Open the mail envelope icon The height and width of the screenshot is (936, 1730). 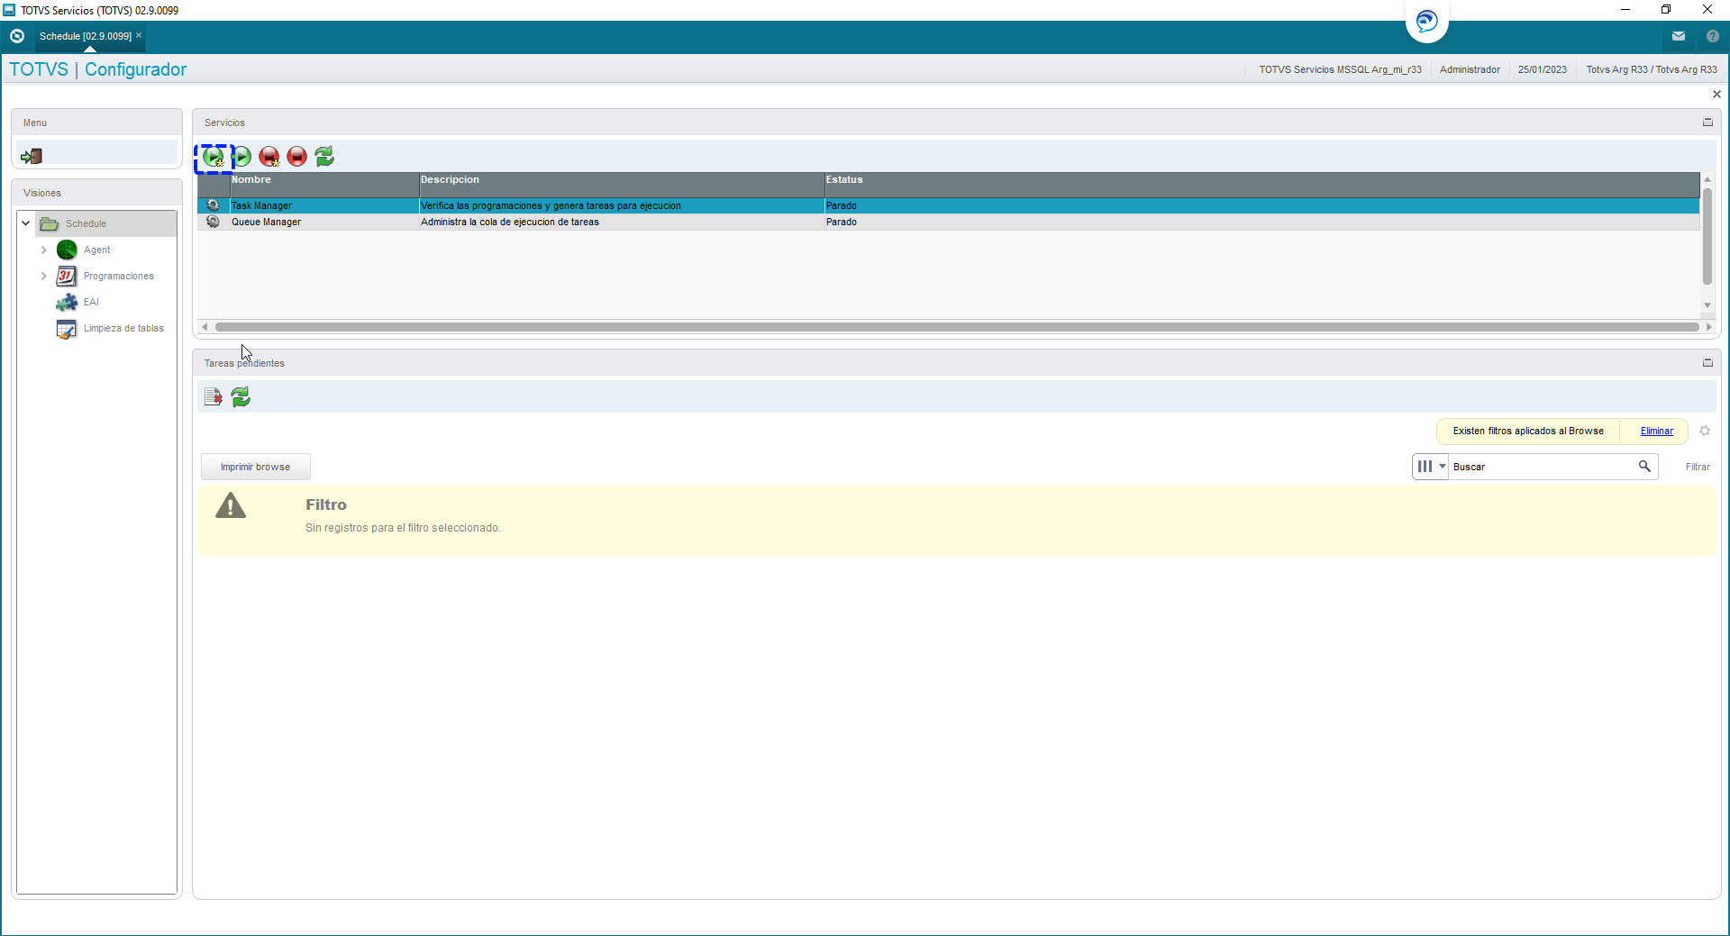point(1679,36)
